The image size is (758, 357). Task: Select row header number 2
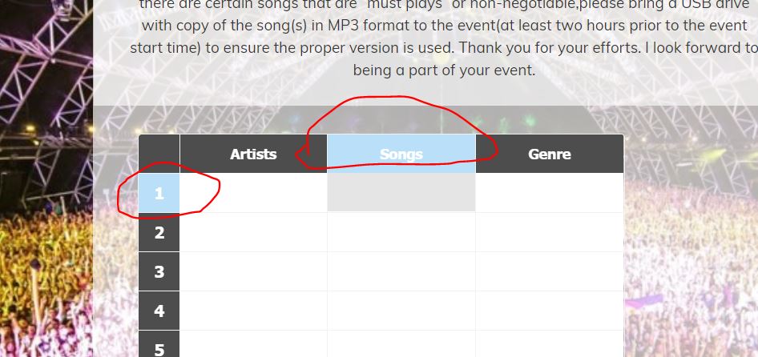[159, 232]
